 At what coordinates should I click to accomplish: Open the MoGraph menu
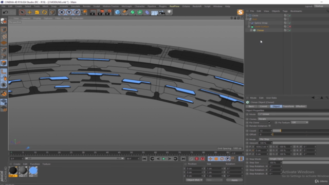point(126,6)
